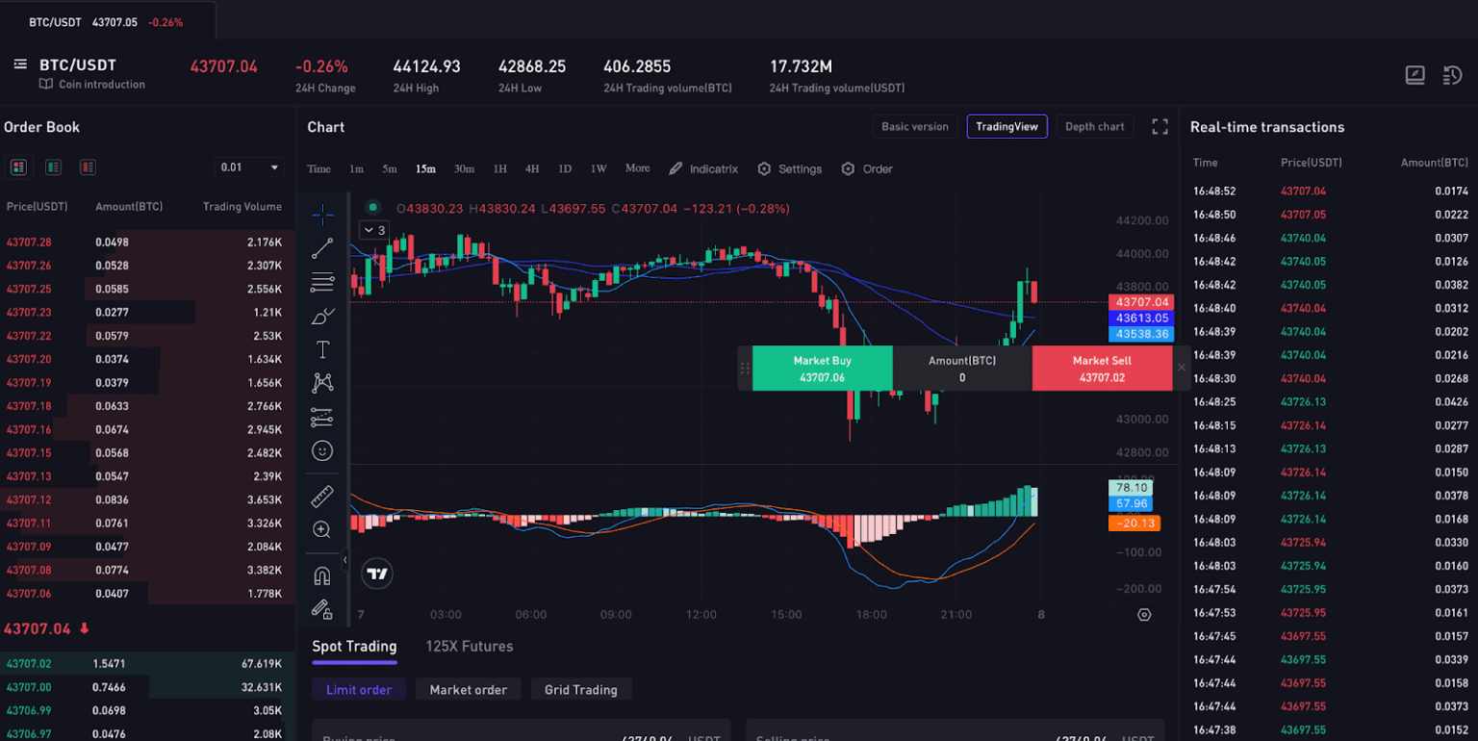
Task: Enable the magnet snapping mode
Action: pos(321,573)
